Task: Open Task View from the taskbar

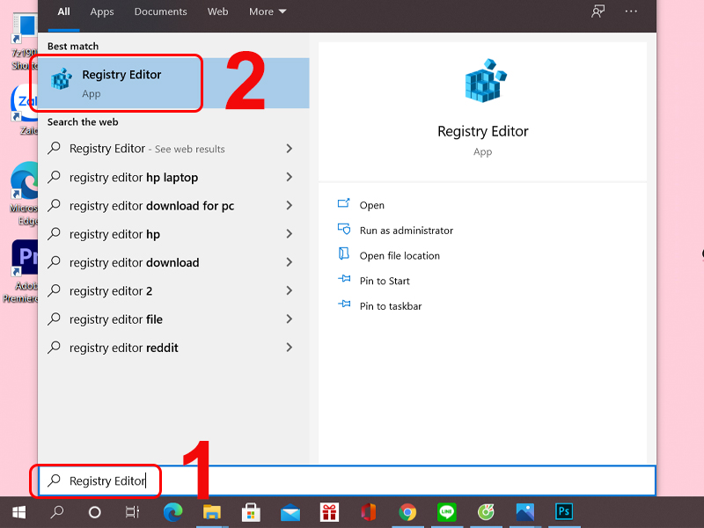Action: click(x=133, y=511)
